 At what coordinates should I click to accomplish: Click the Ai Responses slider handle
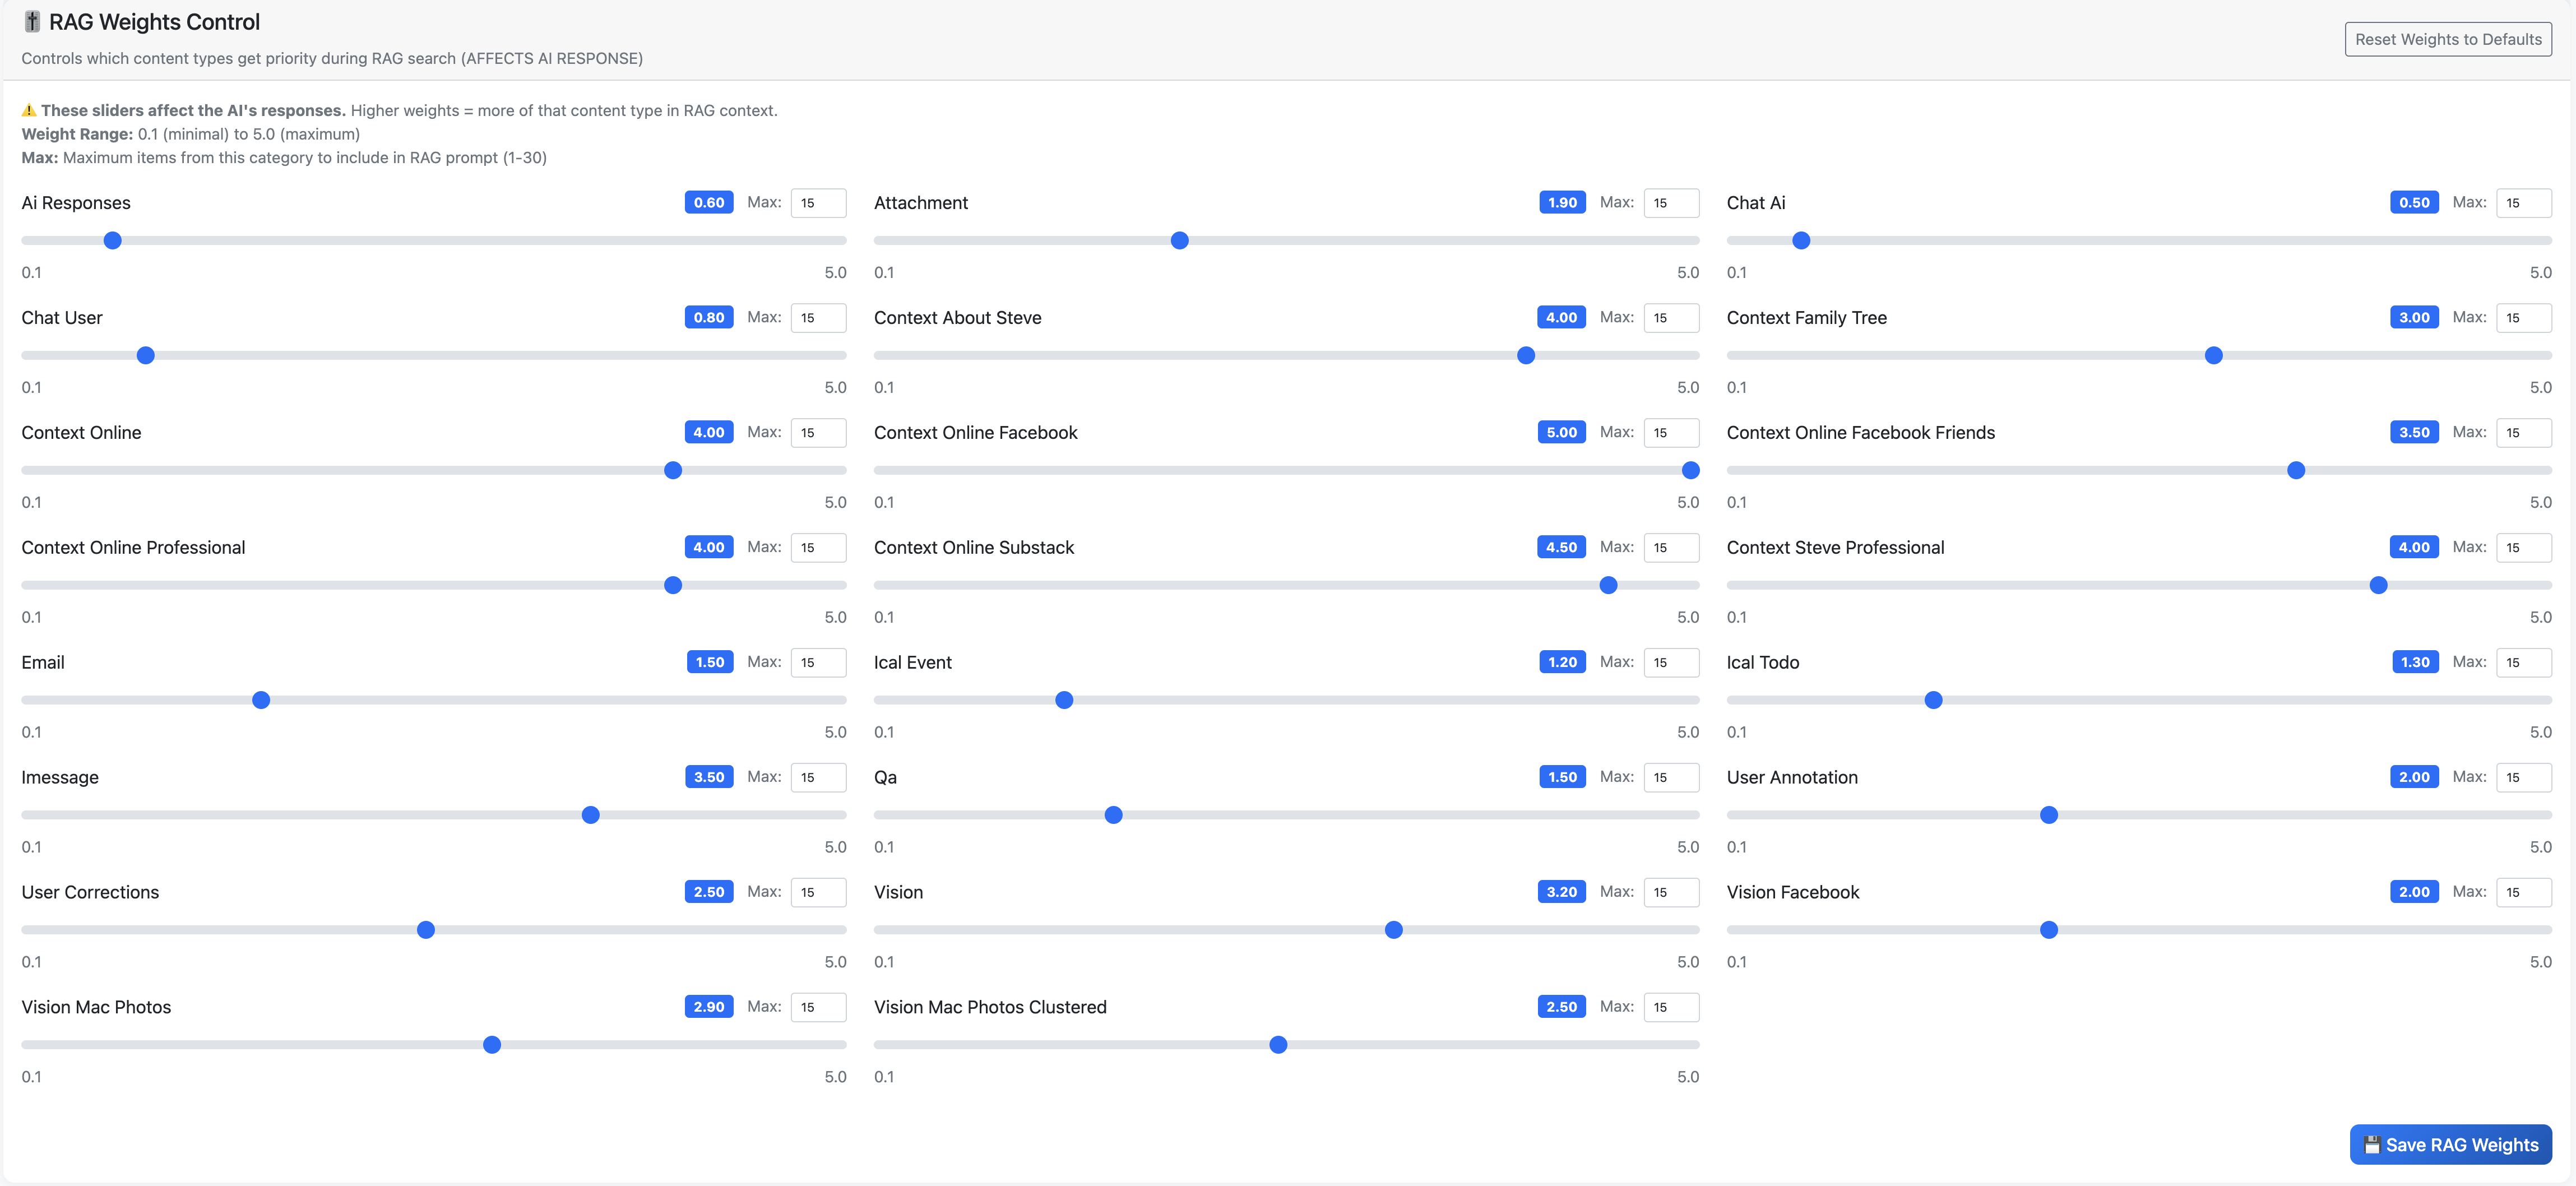113,241
